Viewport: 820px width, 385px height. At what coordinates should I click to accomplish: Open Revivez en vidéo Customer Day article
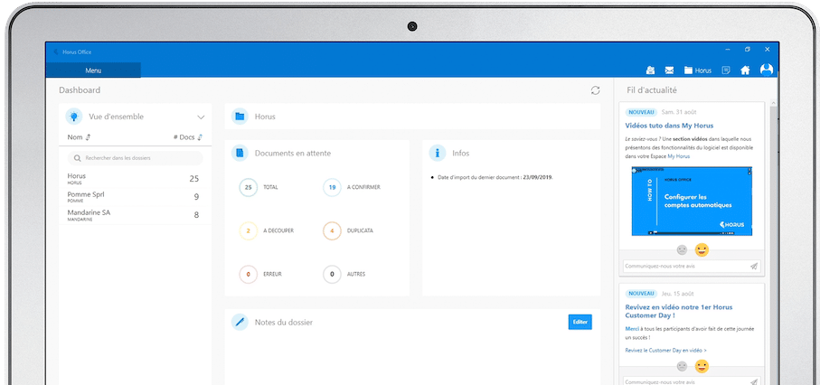coord(679,311)
